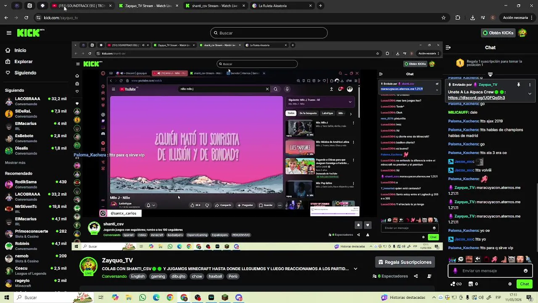This screenshot has width=538, height=303.
Task: Go back to previous page
Action: click(x=6, y=18)
